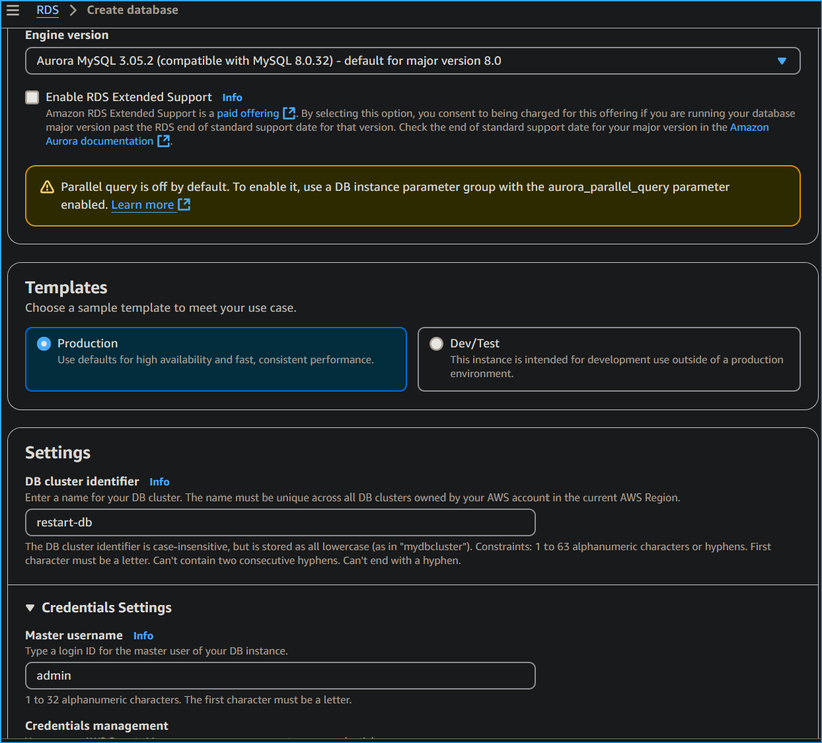Click the Master username input field
This screenshot has height=743, width=822.
[280, 675]
